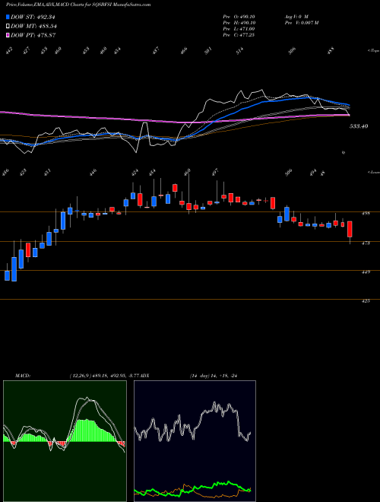Image resolution: width=380 pixels, height=502 pixels.
Task: Click the blue DOW ST legend swatch
Action: 8,17
